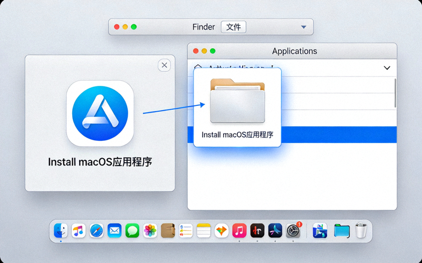This screenshot has height=263, width=422.
Task: Click the orange geometric bird dock icon
Action: (x=222, y=230)
